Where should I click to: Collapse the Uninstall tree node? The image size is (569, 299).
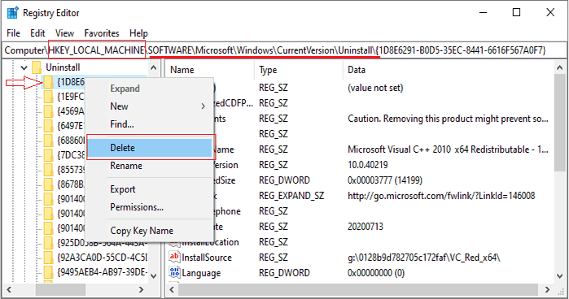click(x=24, y=67)
